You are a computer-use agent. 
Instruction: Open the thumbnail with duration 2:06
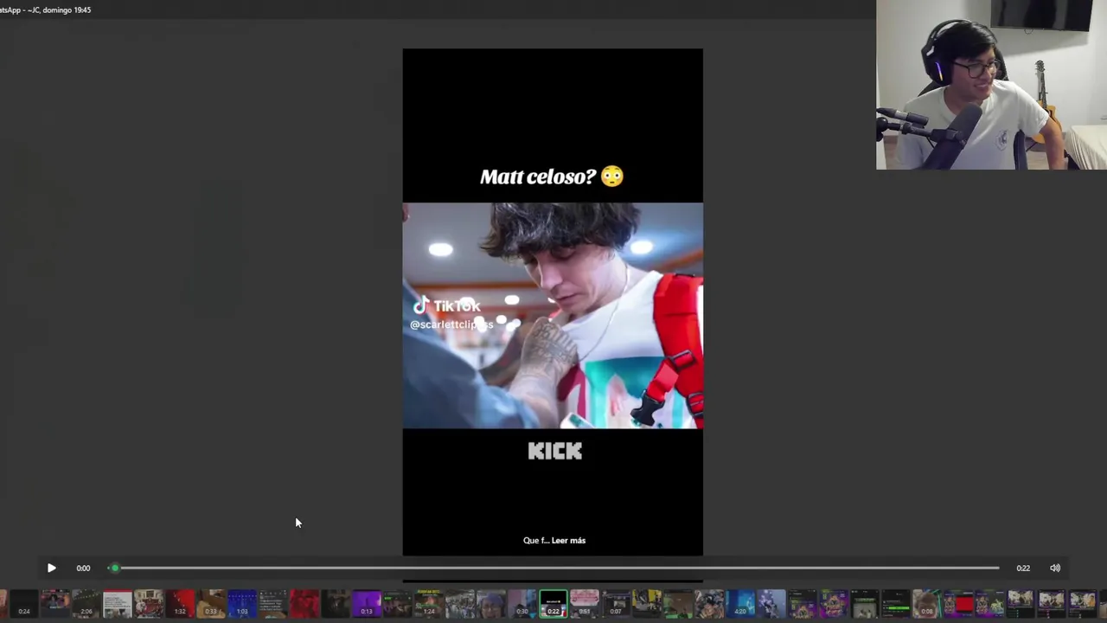[86, 603]
